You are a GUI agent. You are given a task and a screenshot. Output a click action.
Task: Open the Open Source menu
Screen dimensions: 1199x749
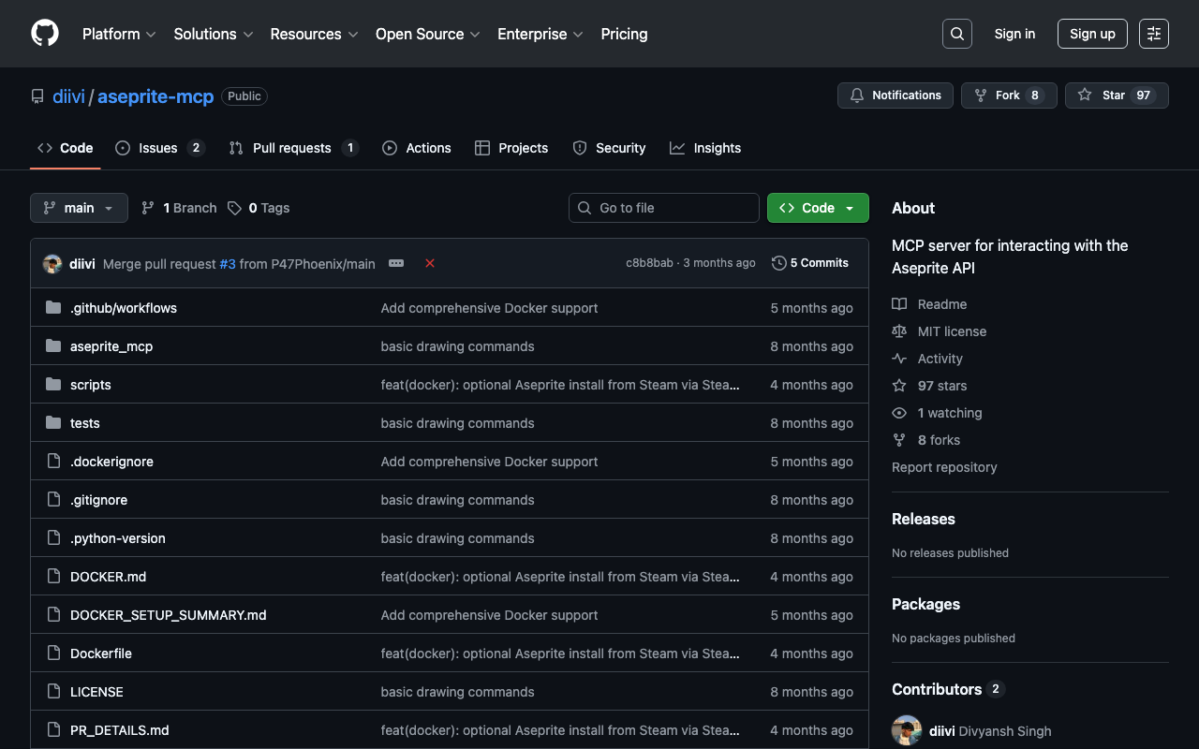(427, 34)
